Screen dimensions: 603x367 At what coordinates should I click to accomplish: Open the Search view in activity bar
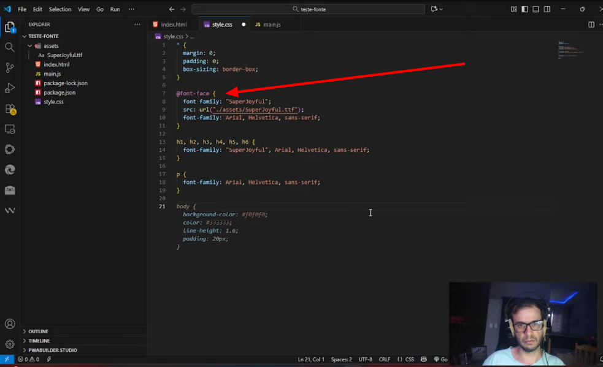pyautogui.click(x=10, y=47)
